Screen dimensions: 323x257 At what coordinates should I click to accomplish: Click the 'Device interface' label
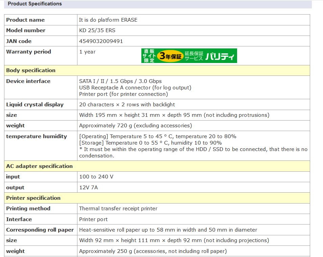[28, 81]
